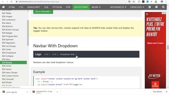Open BS4 Alerts sidebar link
Viewport: 169px width, 95px height.
6,23
